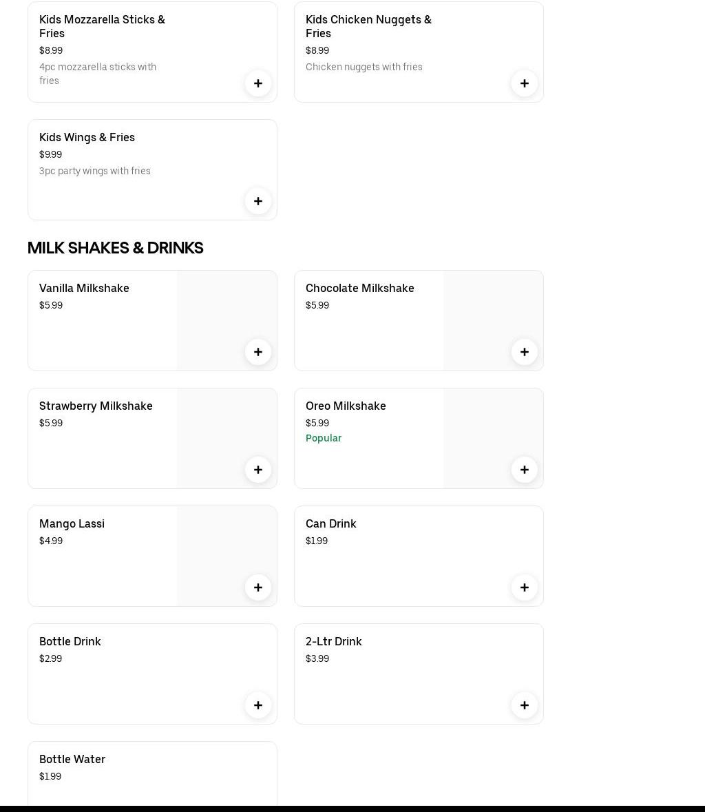705x812 pixels.
Task: Open Kids Wings & Fries item details
Action: [87, 137]
